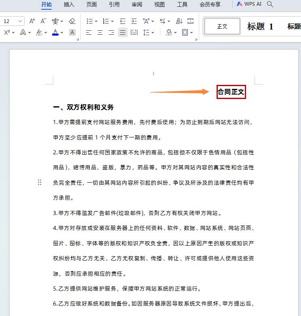
Task: Apply the text effects A icon
Action: click(x=23, y=32)
